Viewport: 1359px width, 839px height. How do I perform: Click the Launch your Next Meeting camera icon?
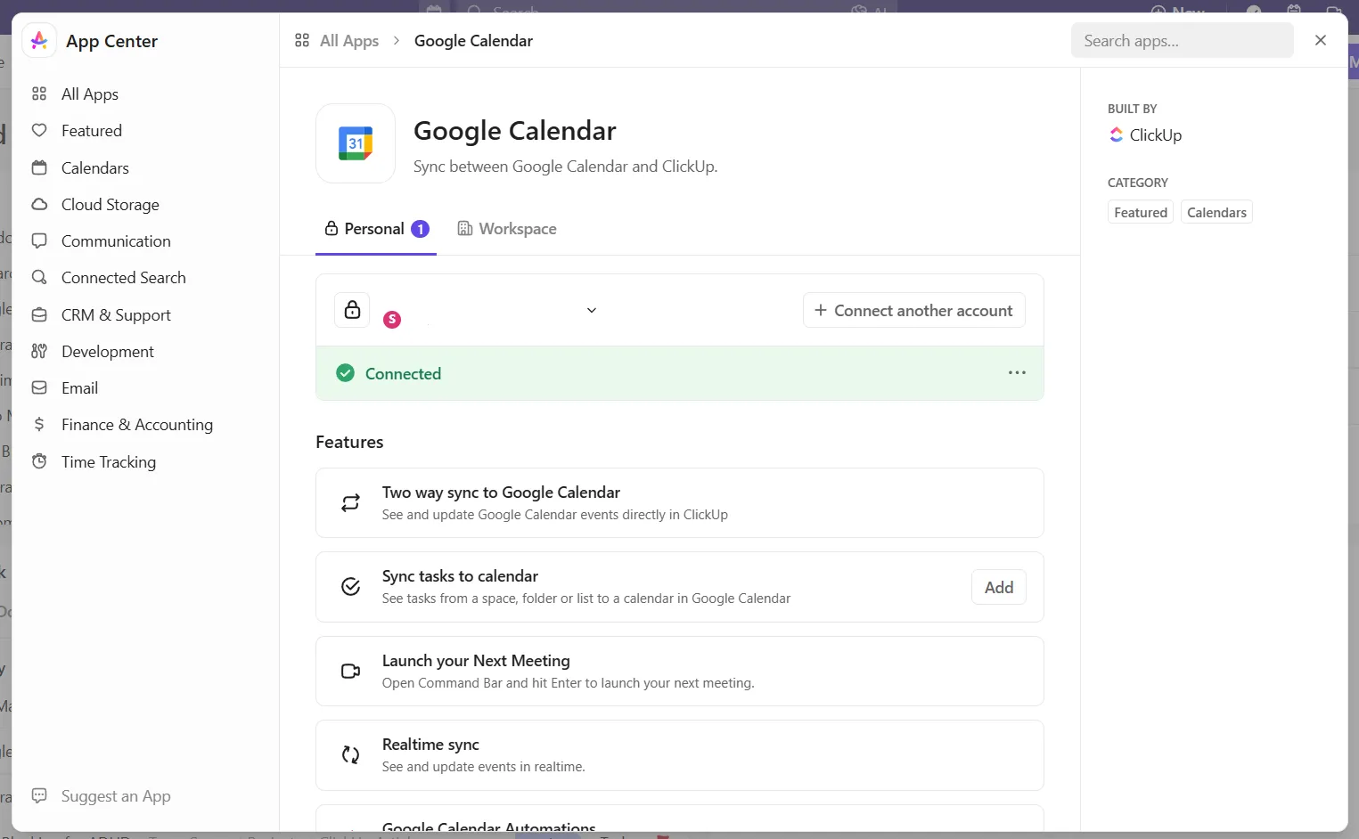click(x=351, y=671)
